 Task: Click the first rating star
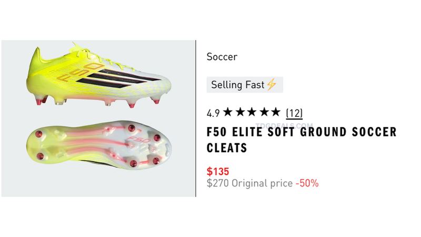click(x=227, y=112)
